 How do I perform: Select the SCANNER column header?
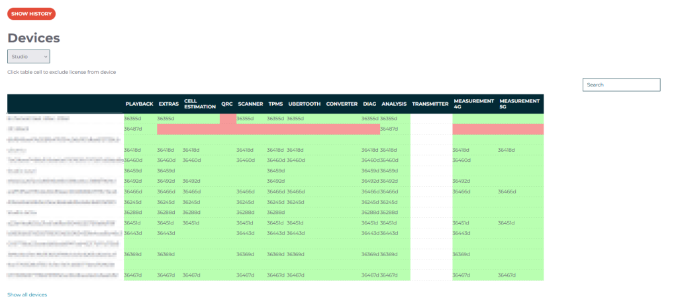point(250,104)
